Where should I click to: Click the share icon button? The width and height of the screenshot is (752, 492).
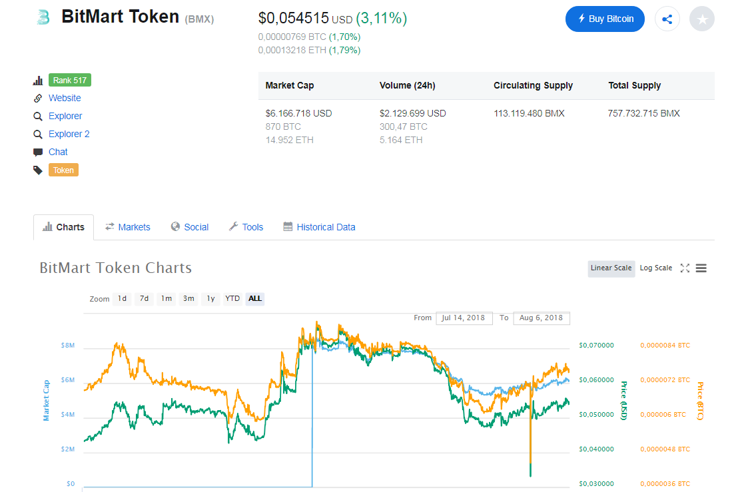667,19
